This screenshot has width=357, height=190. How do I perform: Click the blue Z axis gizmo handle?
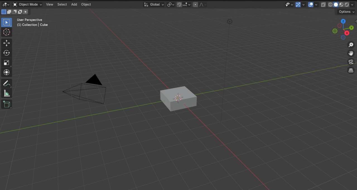(343, 21)
